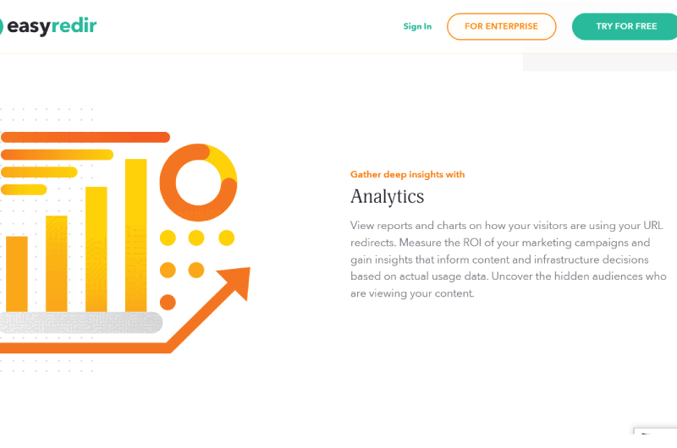
Task: Click the orange upward arrow head
Action: point(236,281)
